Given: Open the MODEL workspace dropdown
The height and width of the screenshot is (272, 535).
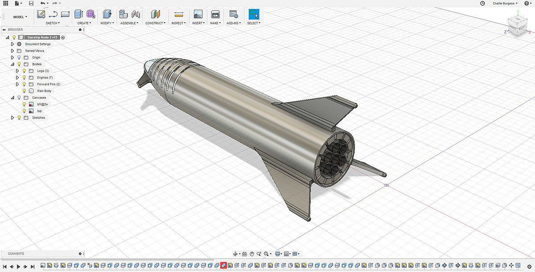Looking at the screenshot, I should 20,17.
